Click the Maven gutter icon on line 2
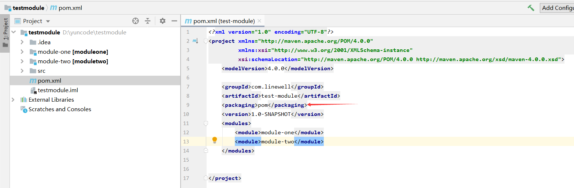 click(x=196, y=41)
